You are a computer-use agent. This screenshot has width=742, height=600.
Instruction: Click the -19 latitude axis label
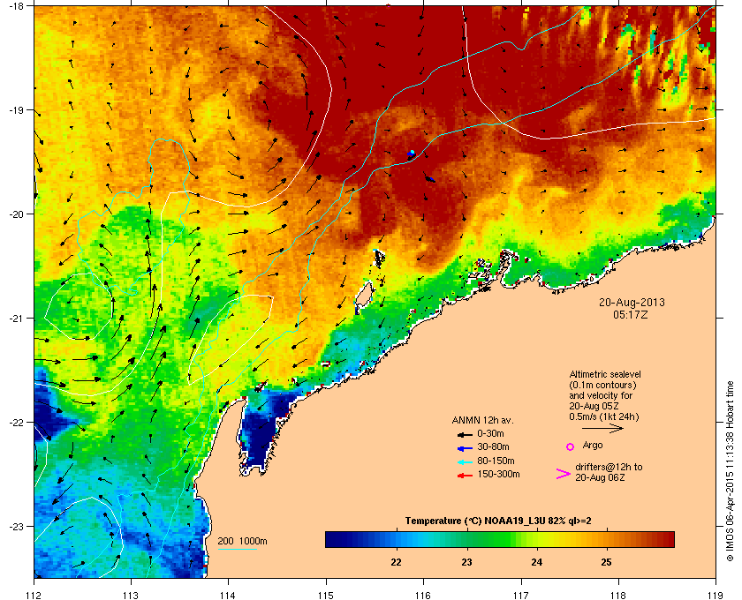pyautogui.click(x=16, y=110)
